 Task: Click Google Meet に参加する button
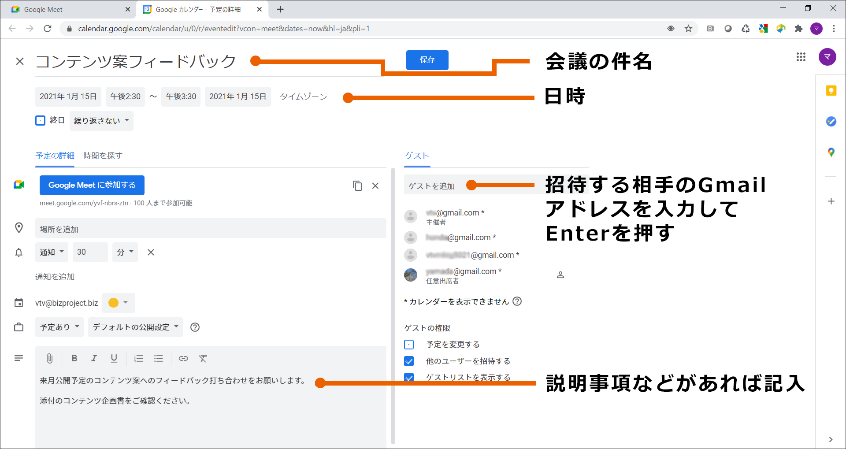point(92,185)
